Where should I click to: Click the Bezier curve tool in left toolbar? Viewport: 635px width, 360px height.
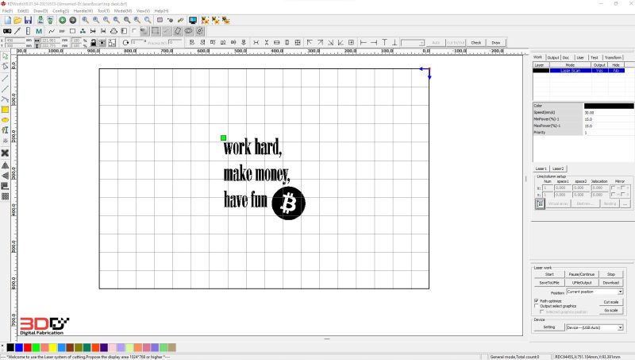coord(5,99)
